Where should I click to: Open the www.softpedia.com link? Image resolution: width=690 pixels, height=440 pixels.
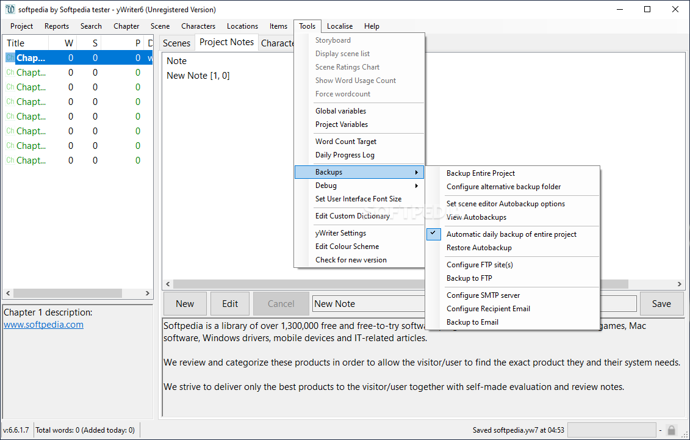click(x=43, y=325)
